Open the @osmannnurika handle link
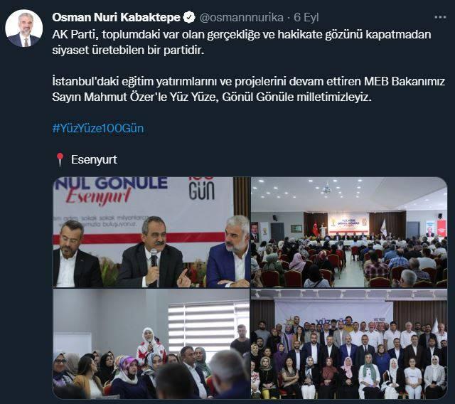 tap(242, 17)
